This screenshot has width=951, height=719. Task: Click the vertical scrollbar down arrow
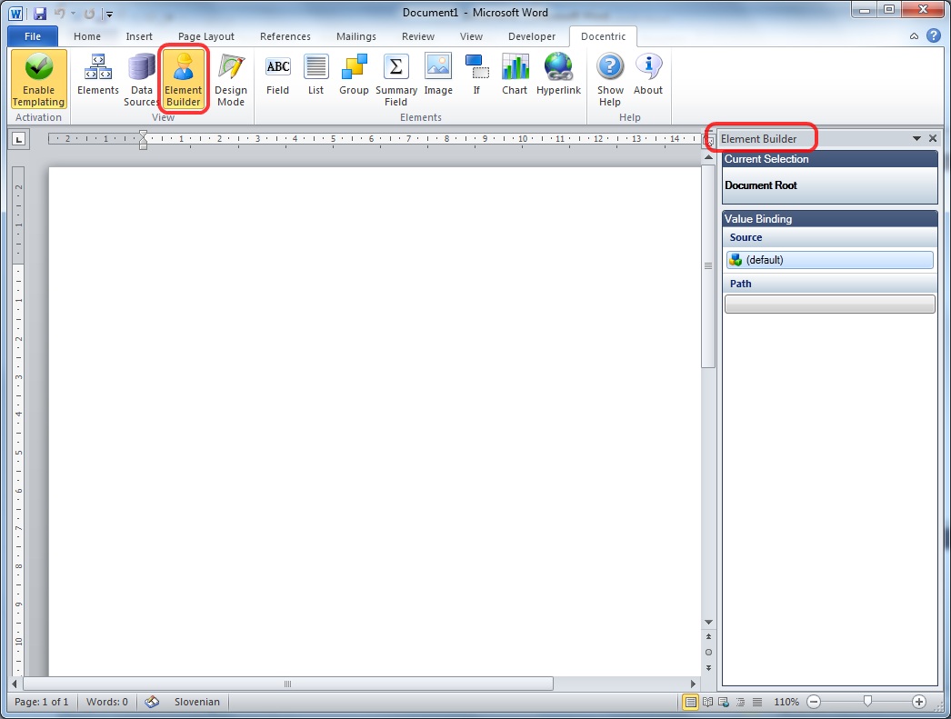pos(708,622)
